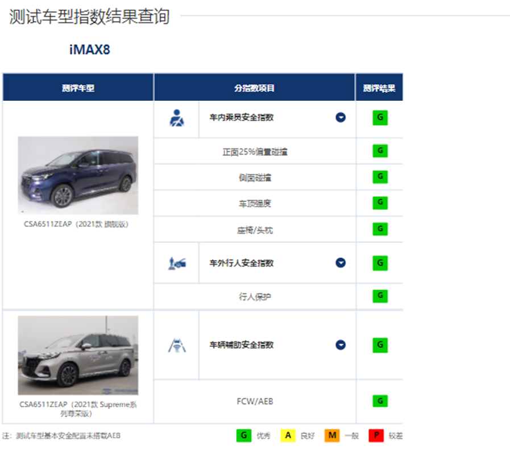Screen dimensions: 510x463
Task: Click the AEB note below the table
Action: [x=61, y=436]
